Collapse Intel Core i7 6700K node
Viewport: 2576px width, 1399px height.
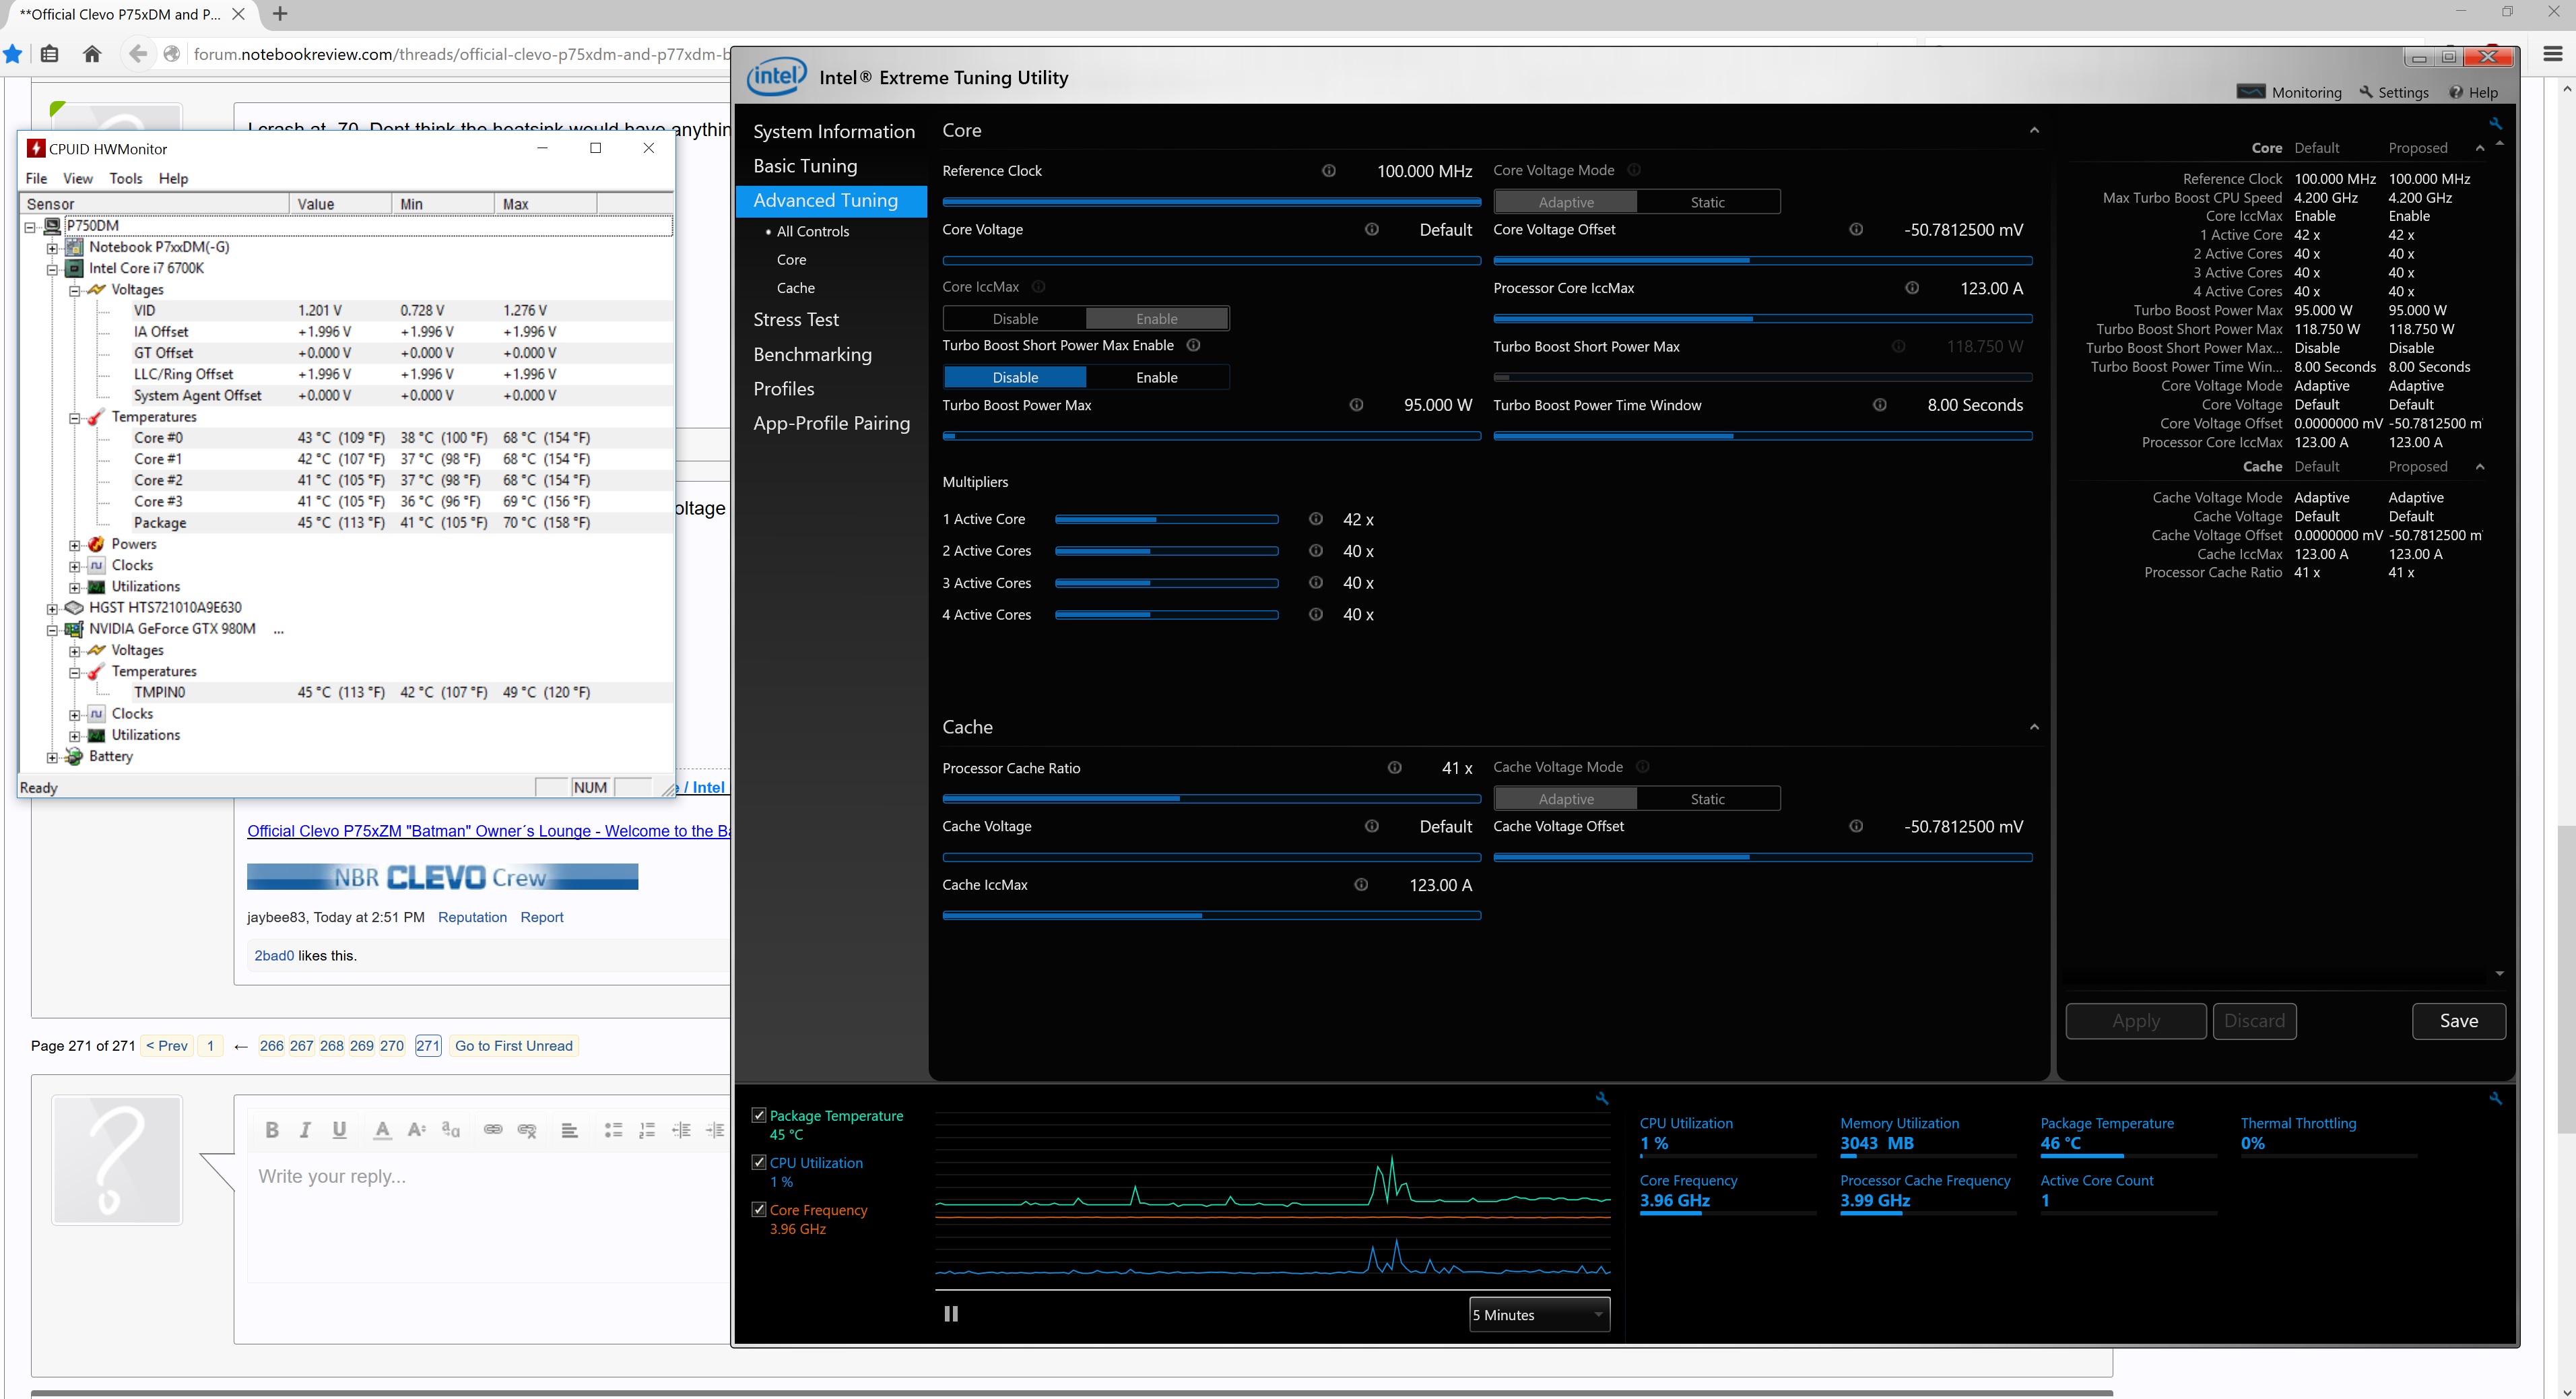(x=53, y=269)
